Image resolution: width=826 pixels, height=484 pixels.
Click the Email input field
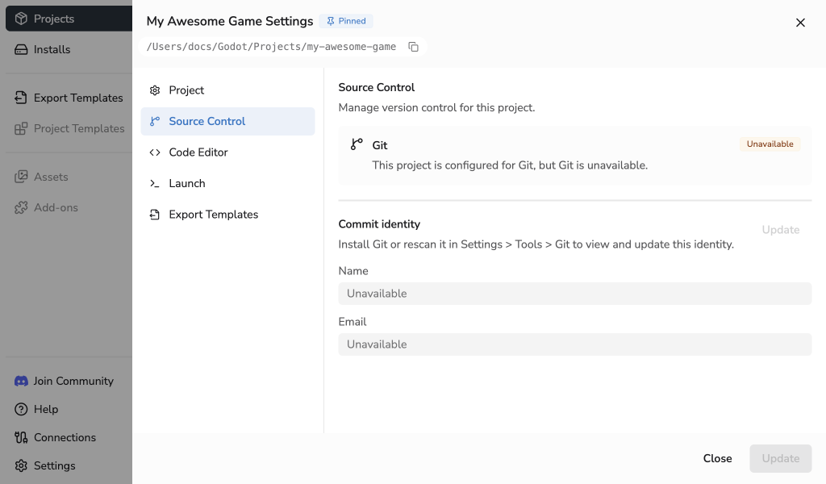point(574,344)
